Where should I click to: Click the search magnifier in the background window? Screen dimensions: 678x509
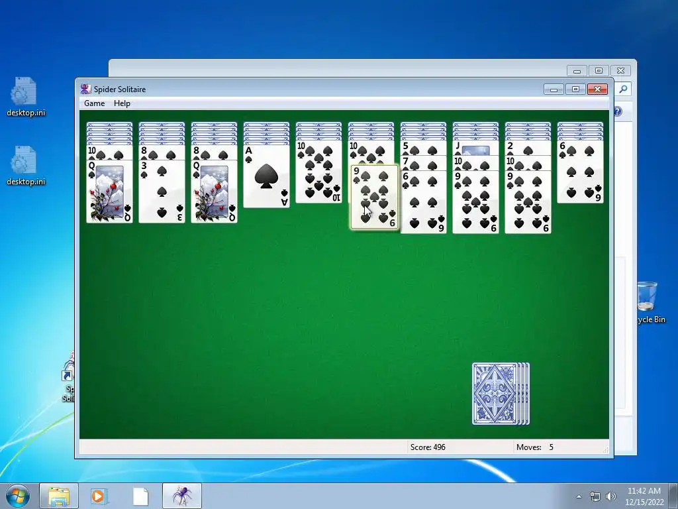pyautogui.click(x=623, y=89)
